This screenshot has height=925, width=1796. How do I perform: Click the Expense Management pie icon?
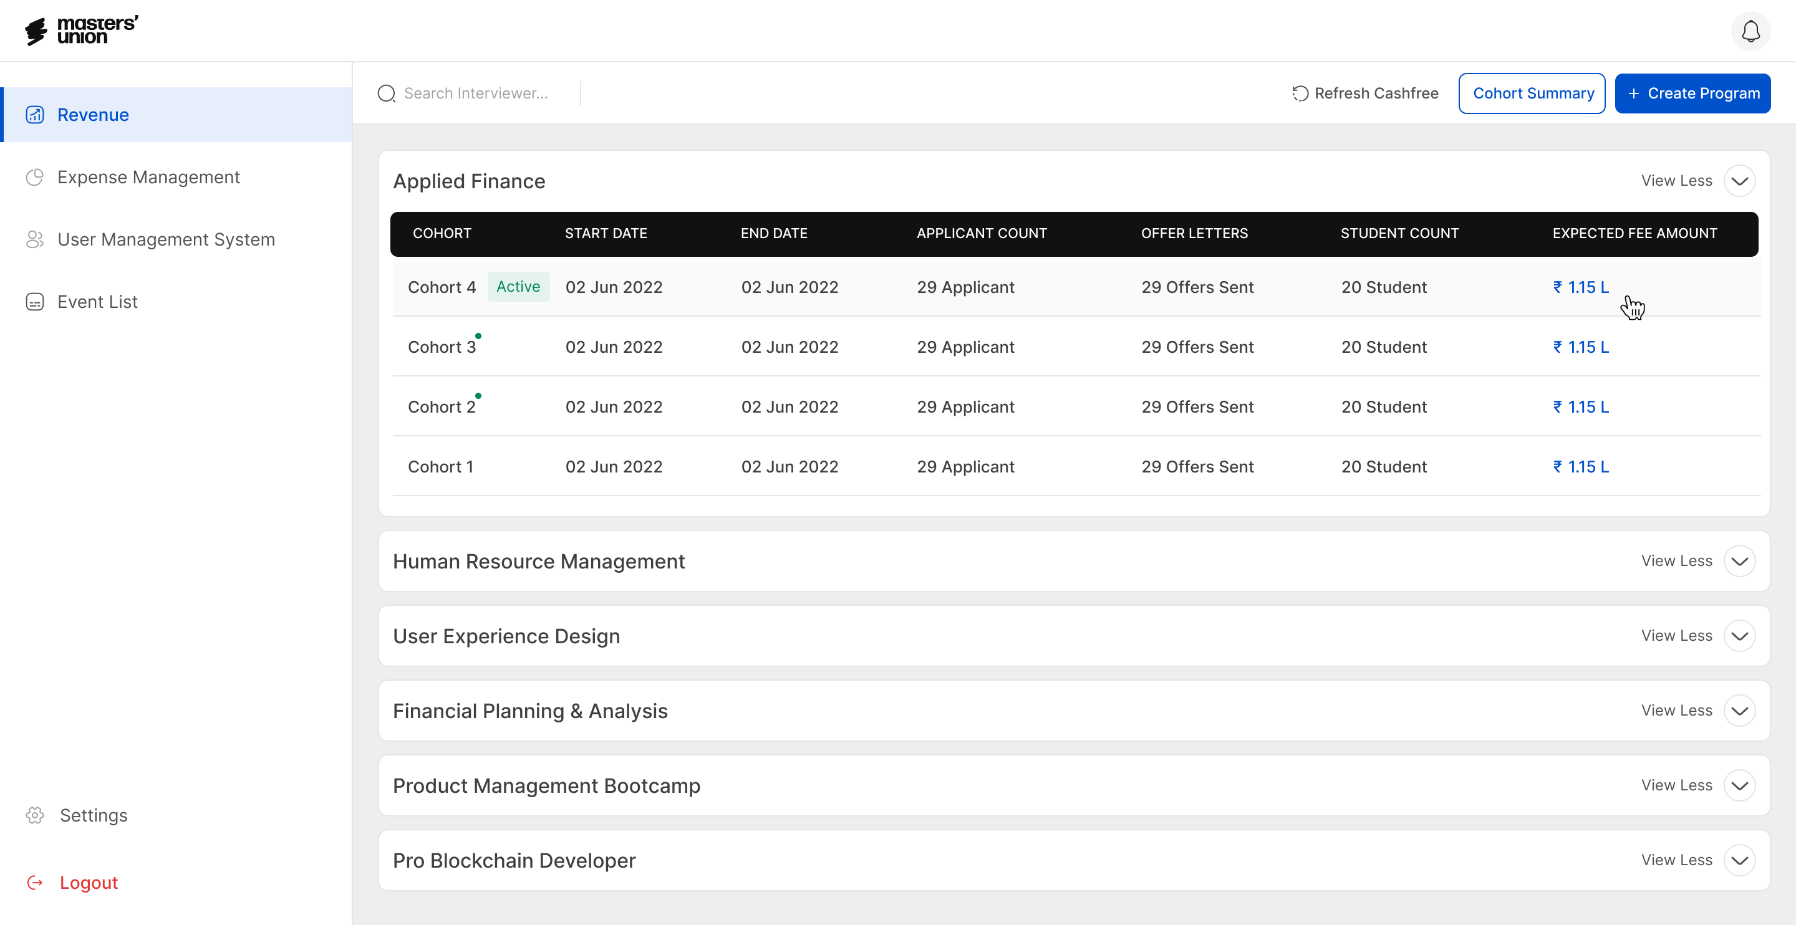35,177
